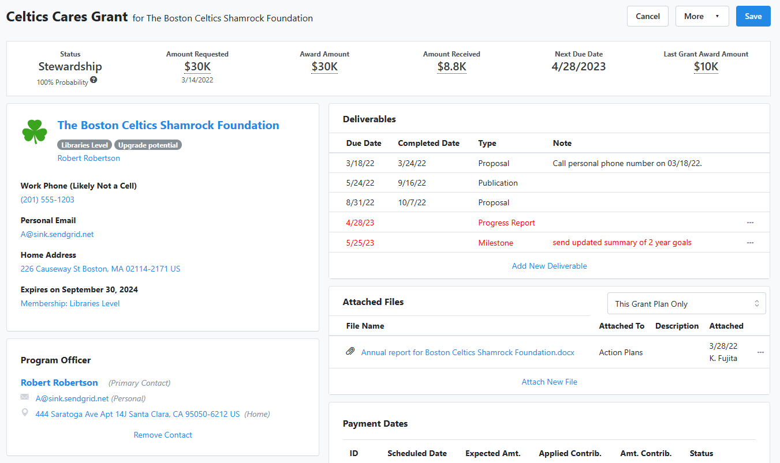This screenshot has width=780, height=463.
Task: Open the ellipsis menu for the attached annual report
Action: 760,352
